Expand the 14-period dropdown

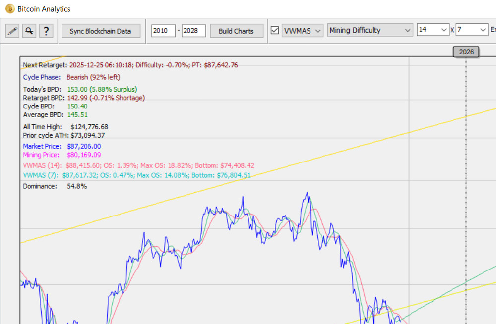point(433,30)
